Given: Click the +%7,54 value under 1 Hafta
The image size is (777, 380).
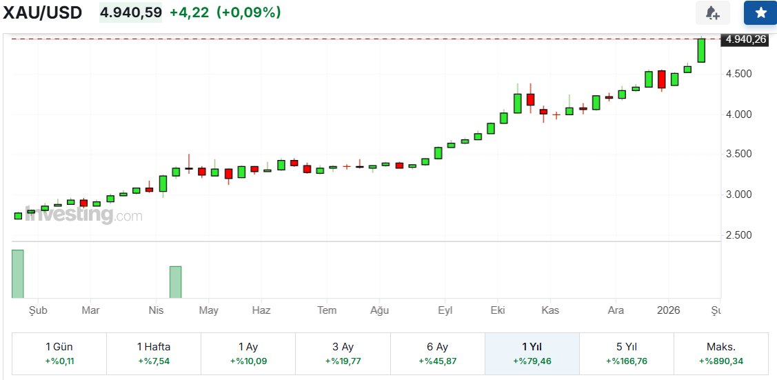Looking at the screenshot, I should tap(154, 361).
